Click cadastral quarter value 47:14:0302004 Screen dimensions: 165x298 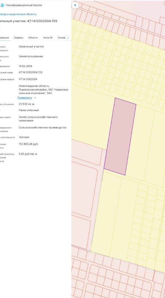[28, 79]
